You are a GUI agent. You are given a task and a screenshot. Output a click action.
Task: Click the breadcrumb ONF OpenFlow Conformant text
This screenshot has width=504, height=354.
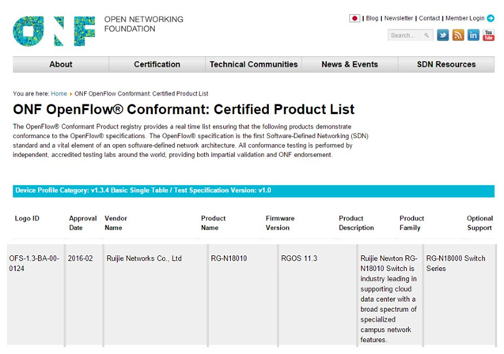[142, 94]
